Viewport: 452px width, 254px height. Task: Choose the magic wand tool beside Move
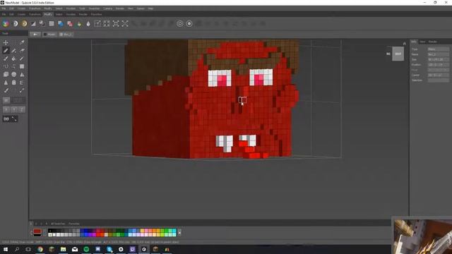coord(22,42)
